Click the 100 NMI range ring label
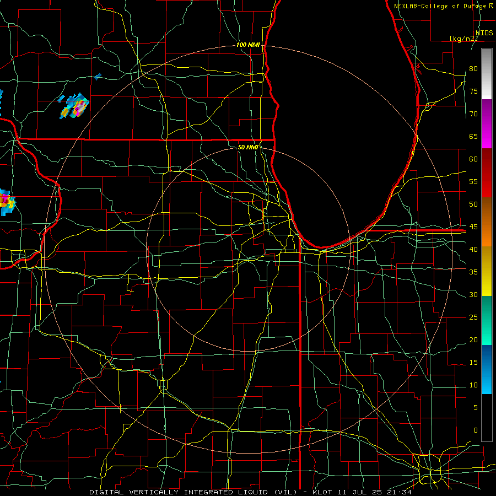The image size is (496, 496). pyautogui.click(x=248, y=45)
